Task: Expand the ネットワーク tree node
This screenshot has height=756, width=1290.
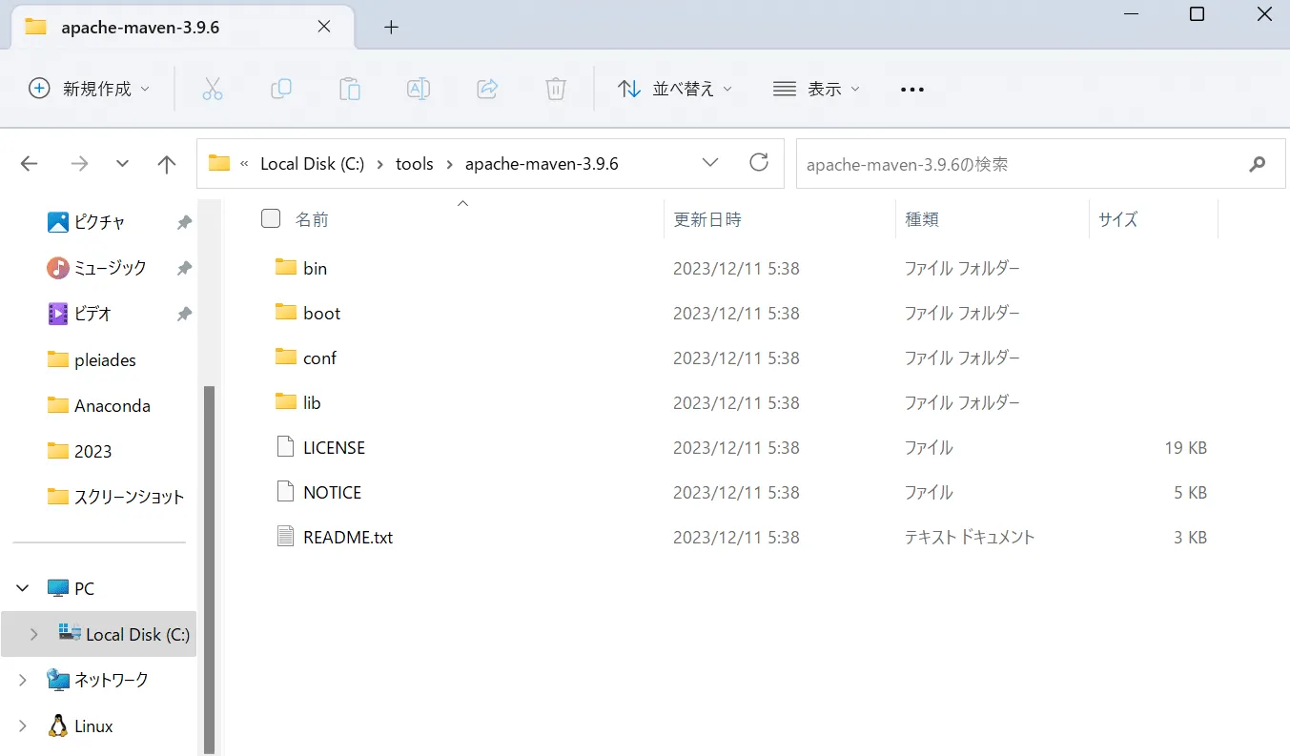Action: [23, 680]
